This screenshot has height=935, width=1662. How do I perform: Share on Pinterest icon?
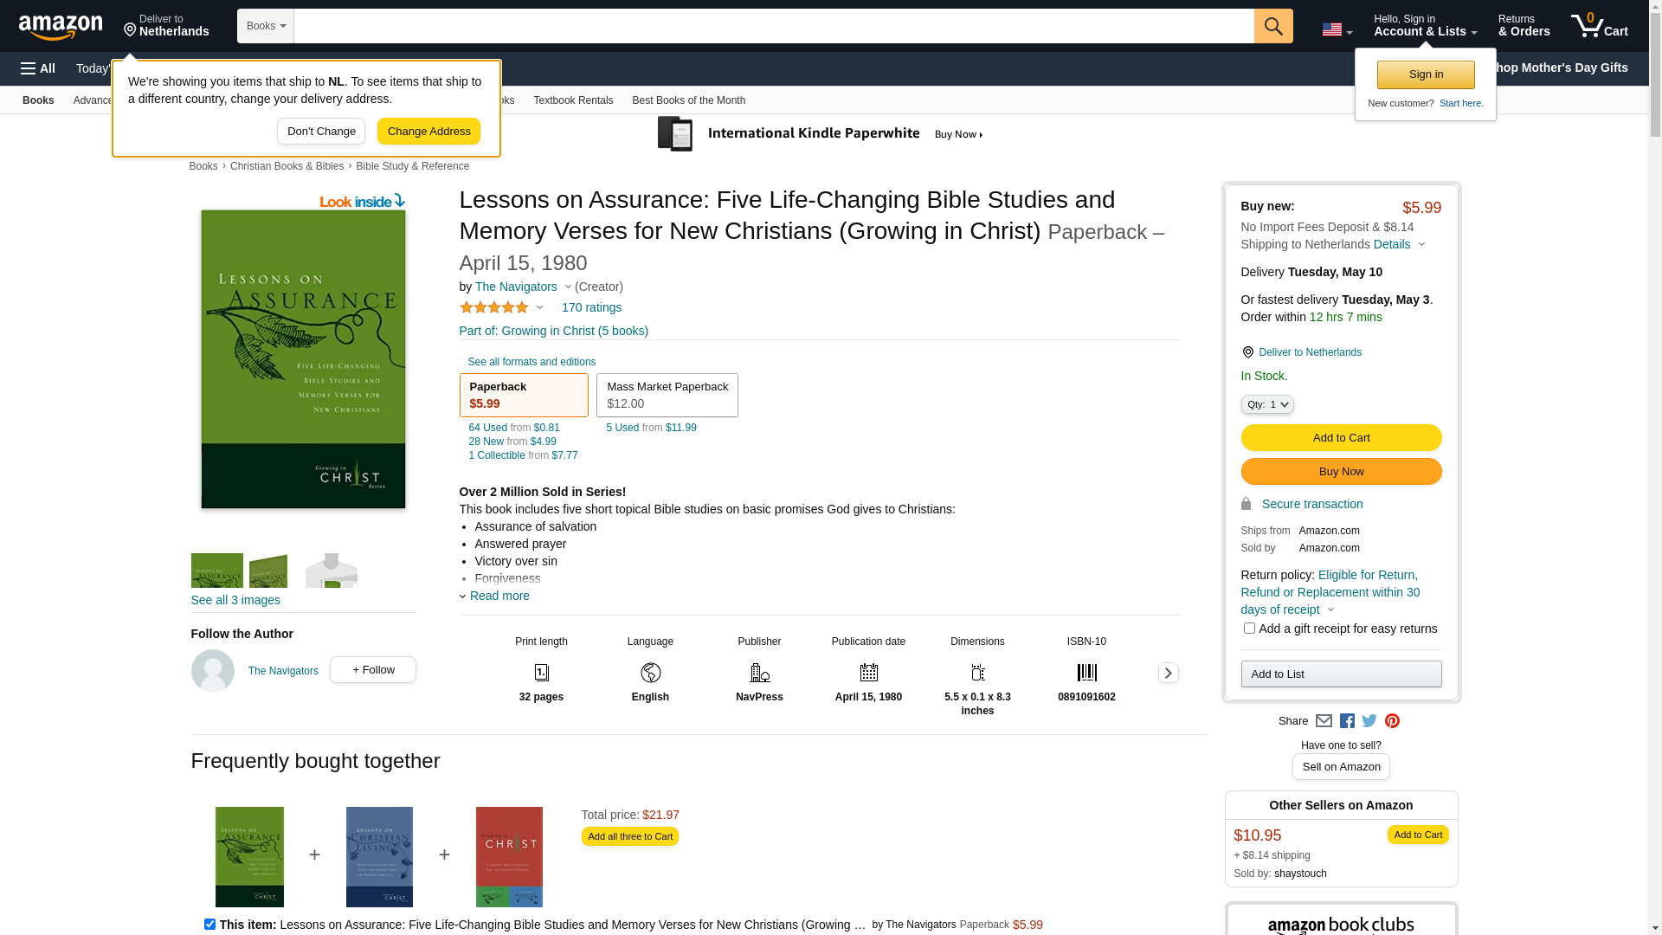point(1392,721)
